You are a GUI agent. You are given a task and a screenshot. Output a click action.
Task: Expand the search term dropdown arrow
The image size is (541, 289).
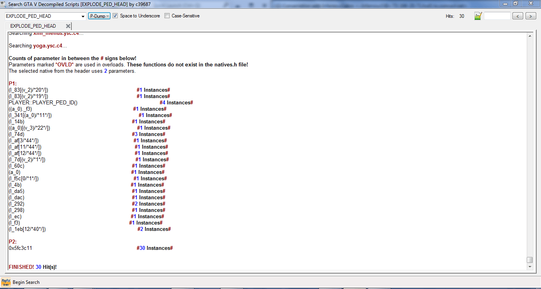click(x=83, y=16)
